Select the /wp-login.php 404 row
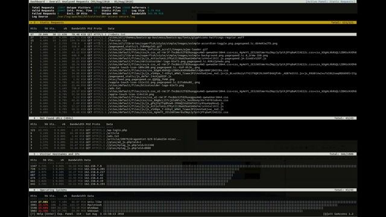 (193, 130)
